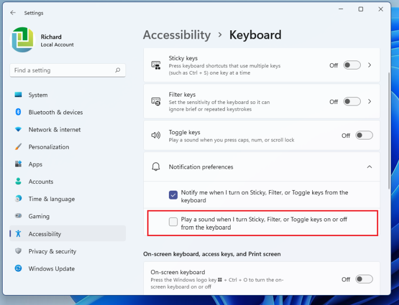Open Sticky keys details chevron
This screenshot has height=305, width=399.
tap(370, 65)
